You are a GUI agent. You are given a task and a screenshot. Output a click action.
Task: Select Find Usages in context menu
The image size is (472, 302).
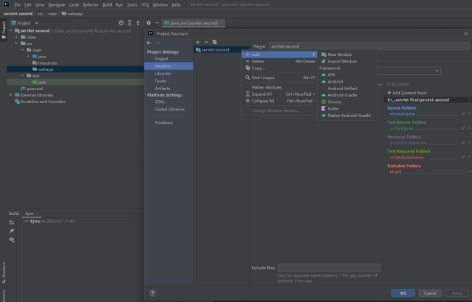click(x=263, y=77)
